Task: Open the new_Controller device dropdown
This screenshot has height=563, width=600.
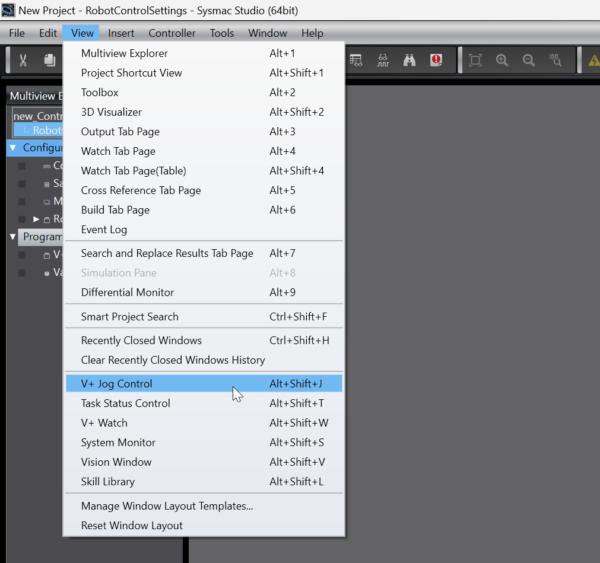Action: (37, 116)
